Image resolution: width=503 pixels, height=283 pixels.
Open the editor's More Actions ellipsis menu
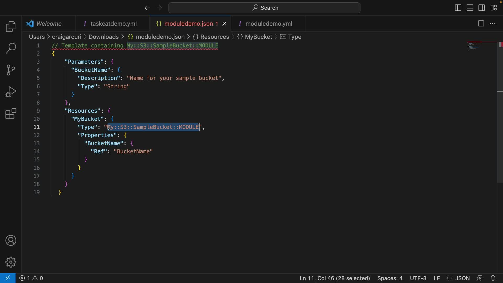coord(493,24)
